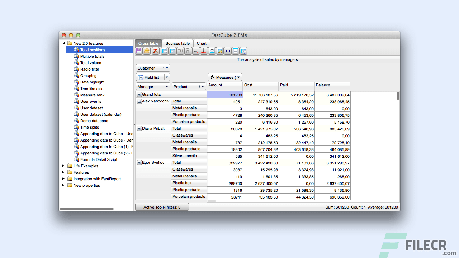The height and width of the screenshot is (258, 459).
Task: Click the vertical strike-through axis toolbar icon
Action: 188,51
